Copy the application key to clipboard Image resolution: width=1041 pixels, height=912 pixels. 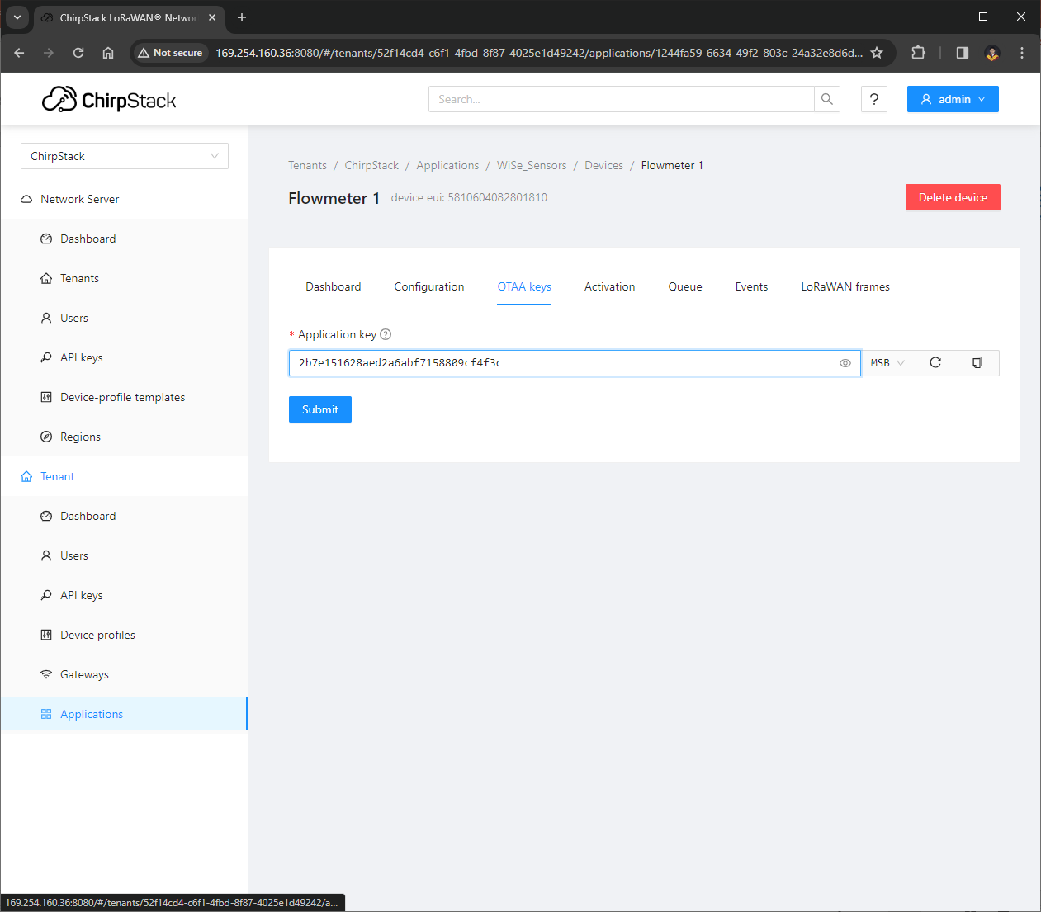[x=977, y=362]
